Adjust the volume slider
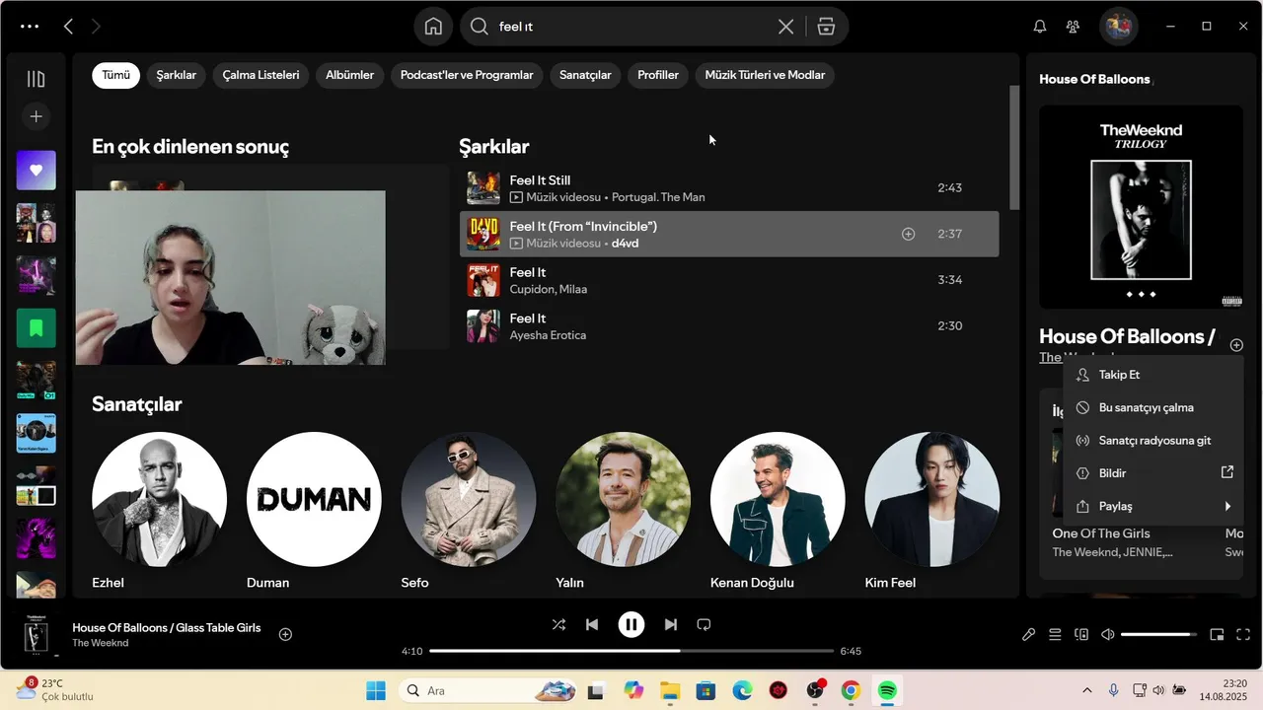Viewport: 1263px width, 710px height. [1158, 635]
